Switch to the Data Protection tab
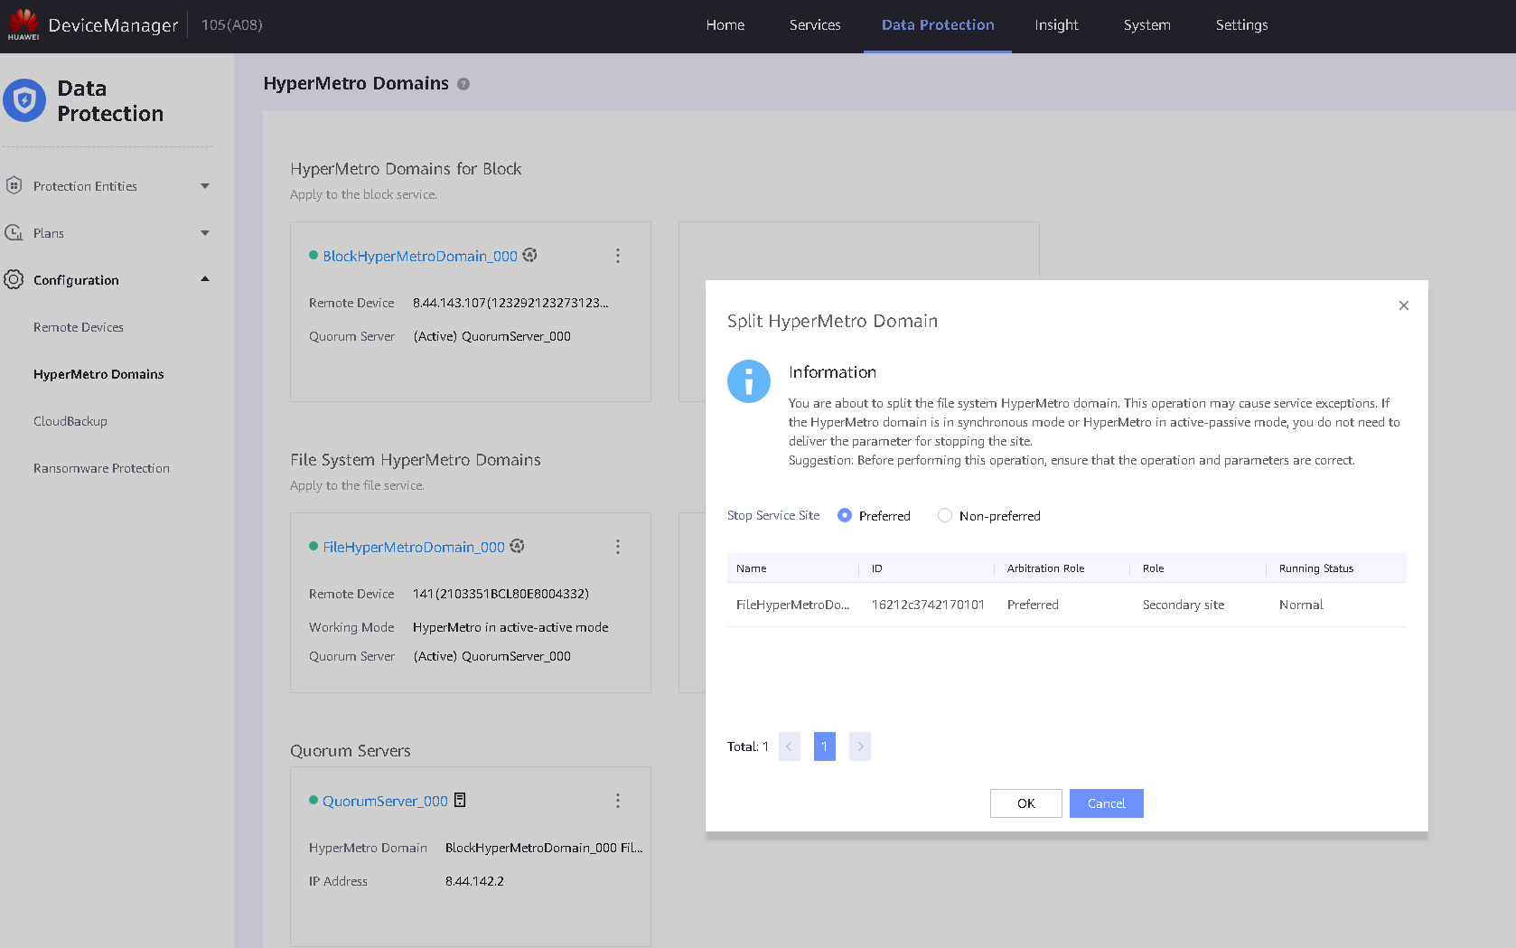This screenshot has width=1516, height=948. click(x=938, y=25)
